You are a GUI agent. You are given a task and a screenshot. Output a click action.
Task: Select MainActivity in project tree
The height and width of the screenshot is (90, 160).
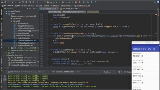pyautogui.click(x=24, y=38)
